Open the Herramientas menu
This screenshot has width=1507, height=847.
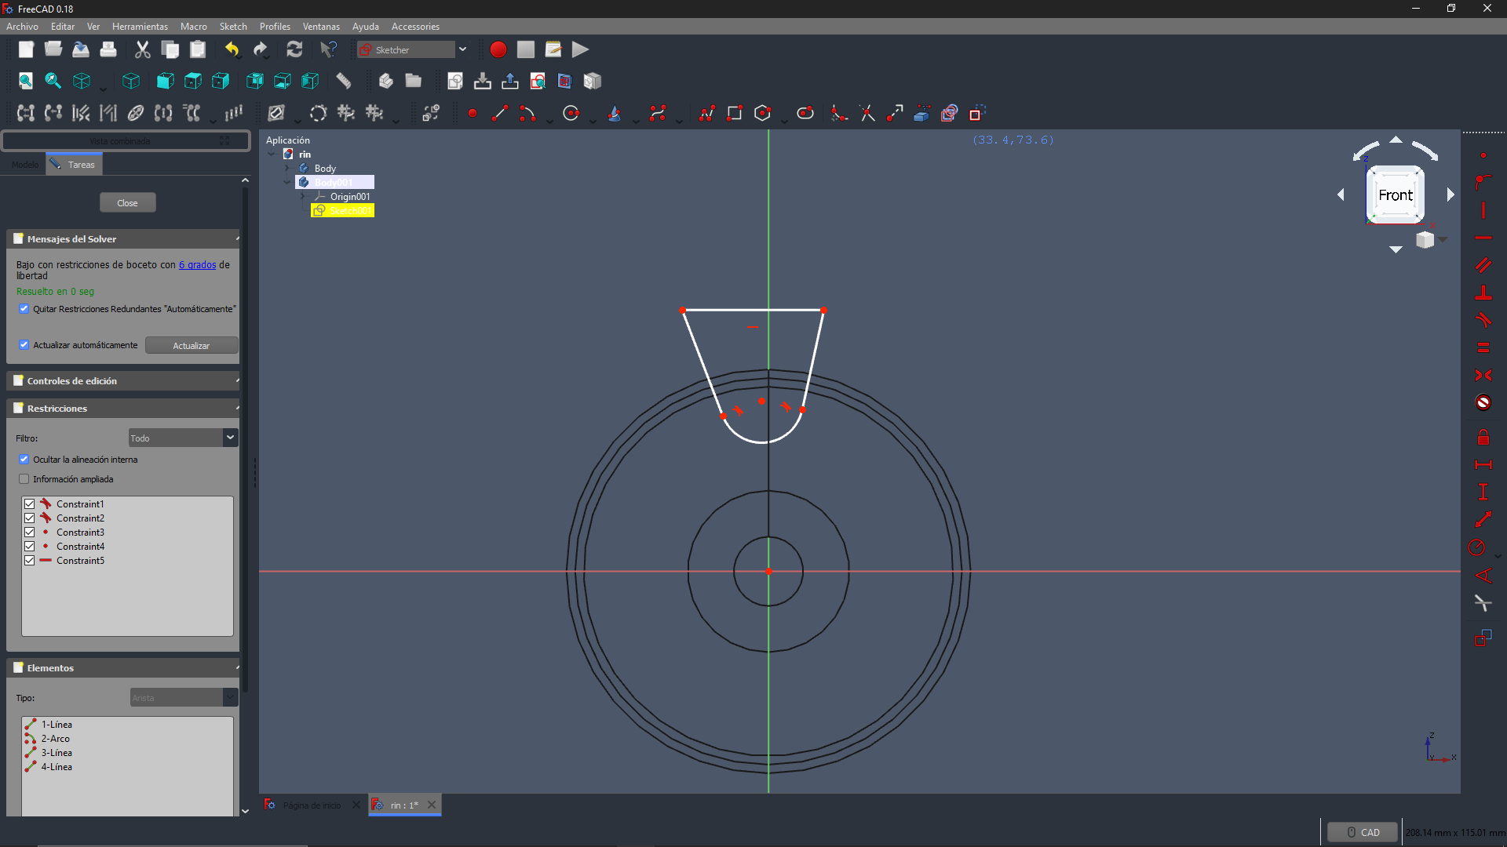coord(140,27)
